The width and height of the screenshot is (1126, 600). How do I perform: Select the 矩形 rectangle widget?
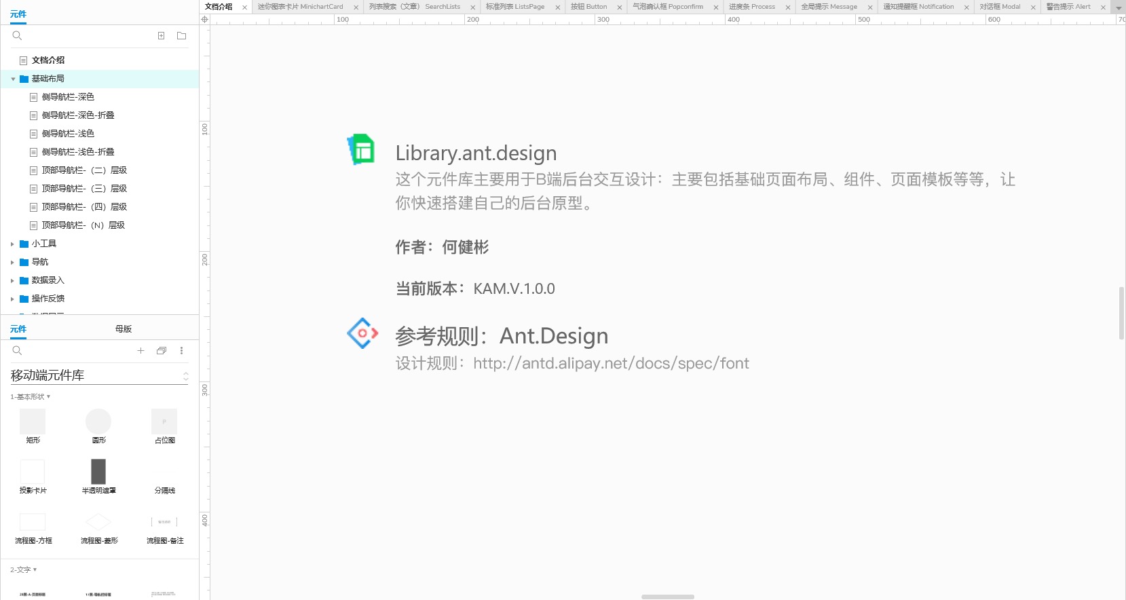pyautogui.click(x=33, y=426)
